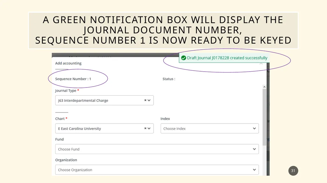This screenshot has width=327, height=183.
Task: Click 'Draft Journal J0178228 created successfully' message
Action: [227, 58]
